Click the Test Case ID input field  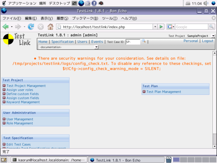pyautogui.click(x=133, y=42)
